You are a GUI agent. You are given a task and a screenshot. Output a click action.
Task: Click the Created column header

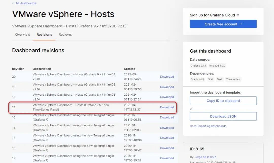click(130, 69)
